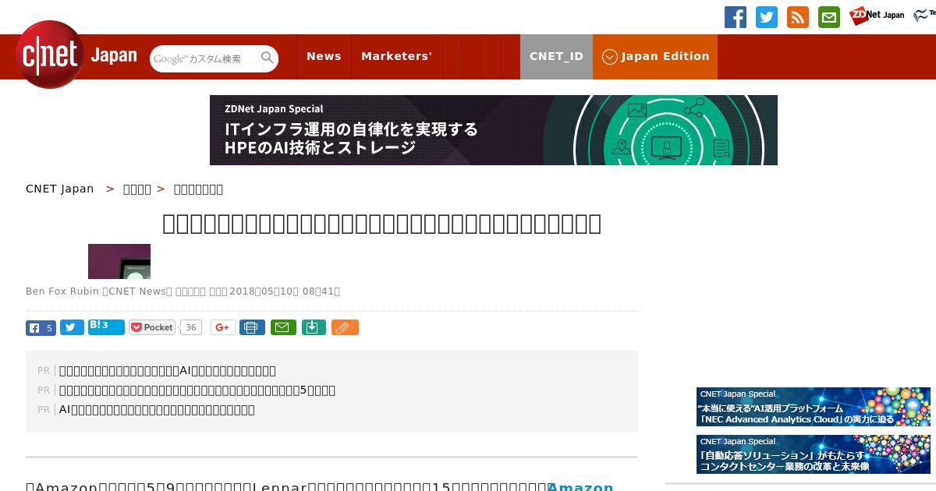Open the contact center solution banner
Image resolution: width=936 pixels, height=491 pixels.
[x=814, y=454]
